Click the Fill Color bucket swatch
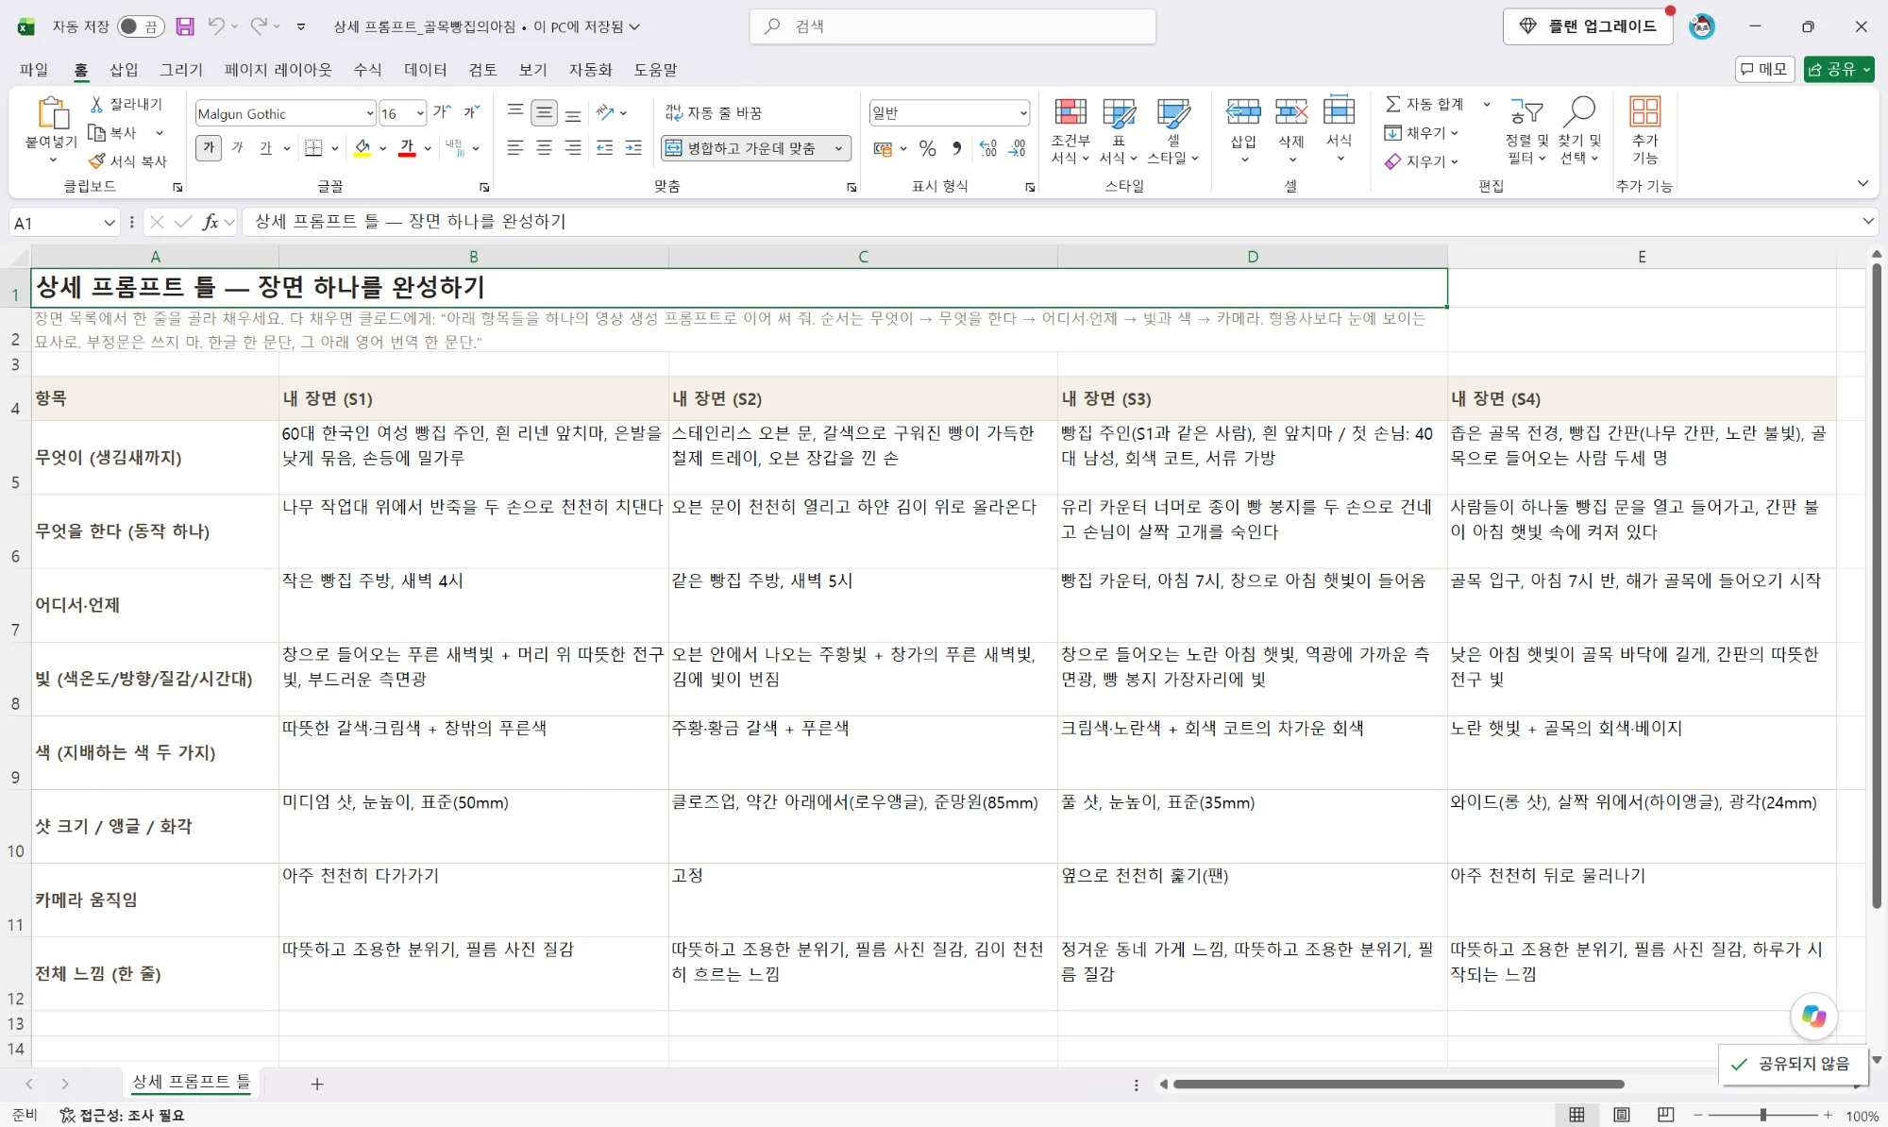The image size is (1888, 1127). click(x=362, y=148)
